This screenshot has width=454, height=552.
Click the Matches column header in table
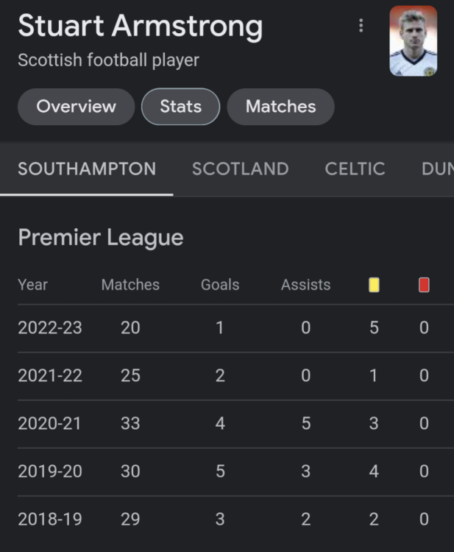point(130,285)
